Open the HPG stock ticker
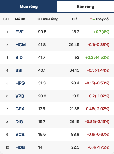Image resolution: width=114 pixels, height=154 pixels. click(20, 83)
